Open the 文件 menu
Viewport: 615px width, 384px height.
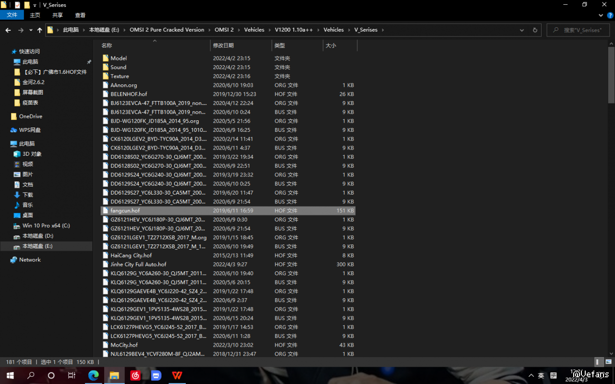click(x=12, y=15)
